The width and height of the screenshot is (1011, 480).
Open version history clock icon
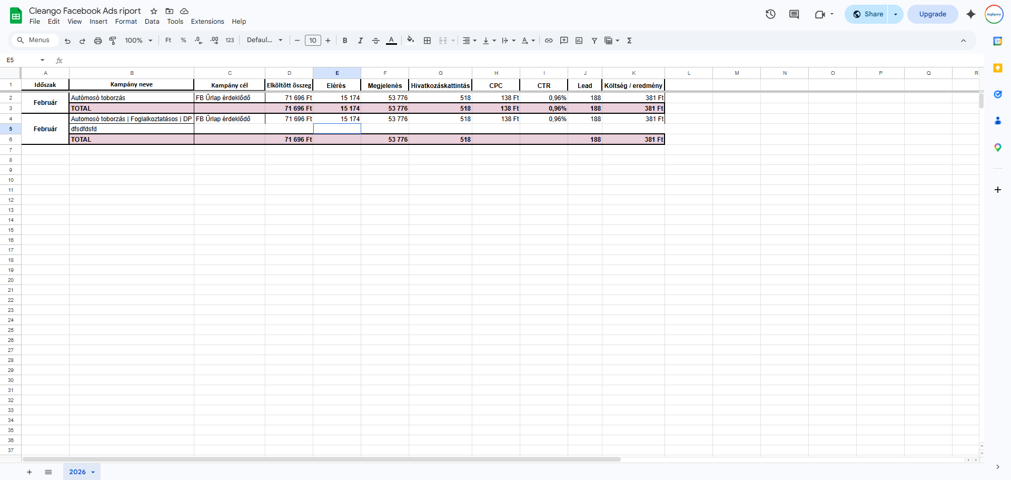point(770,14)
